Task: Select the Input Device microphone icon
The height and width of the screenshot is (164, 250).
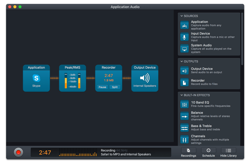Action: 184,37
